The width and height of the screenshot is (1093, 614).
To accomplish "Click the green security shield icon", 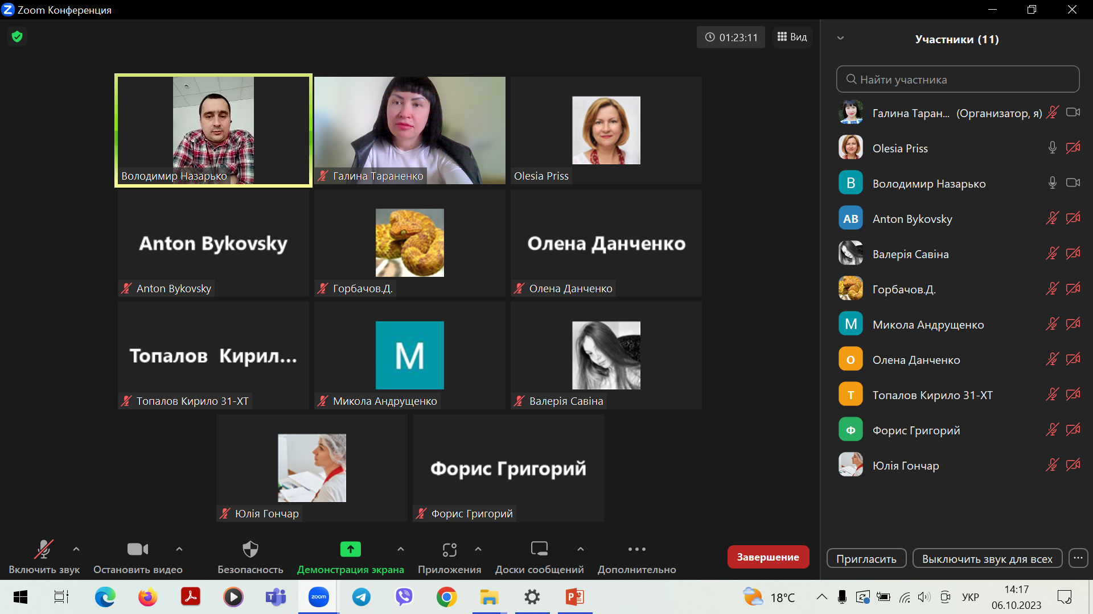I will pyautogui.click(x=17, y=37).
